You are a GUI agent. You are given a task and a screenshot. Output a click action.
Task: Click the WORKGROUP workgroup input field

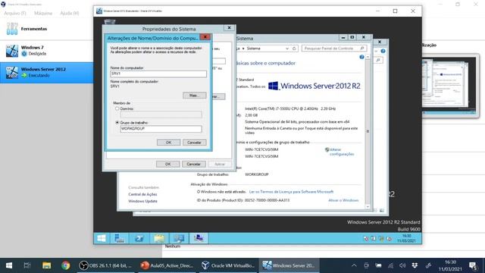161,129
